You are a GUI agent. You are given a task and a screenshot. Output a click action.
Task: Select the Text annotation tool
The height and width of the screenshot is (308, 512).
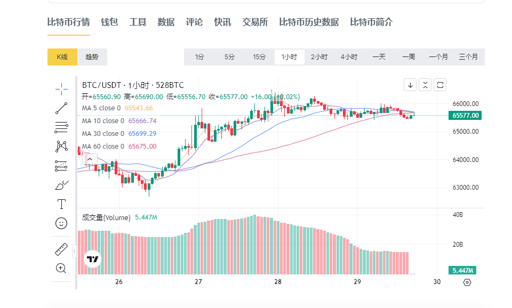[x=62, y=204]
